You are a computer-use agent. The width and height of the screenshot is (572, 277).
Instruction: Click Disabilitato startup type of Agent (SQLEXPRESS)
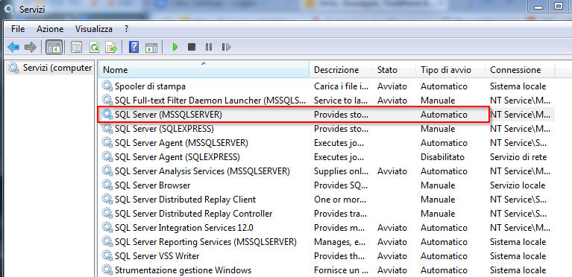tap(442, 157)
